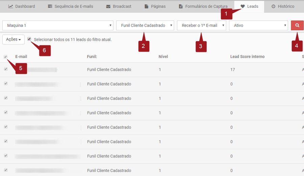Toggle the select-all checkbox in table header
The width and height of the screenshot is (304, 176).
5,57
